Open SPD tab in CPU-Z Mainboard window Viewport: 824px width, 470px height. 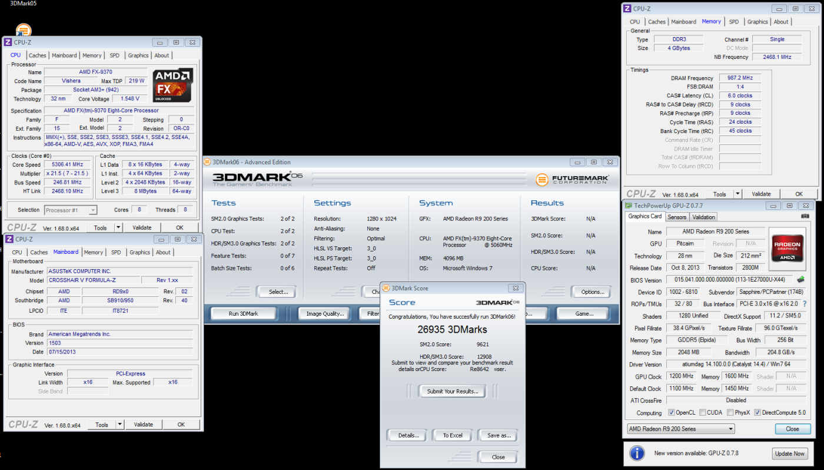point(116,252)
